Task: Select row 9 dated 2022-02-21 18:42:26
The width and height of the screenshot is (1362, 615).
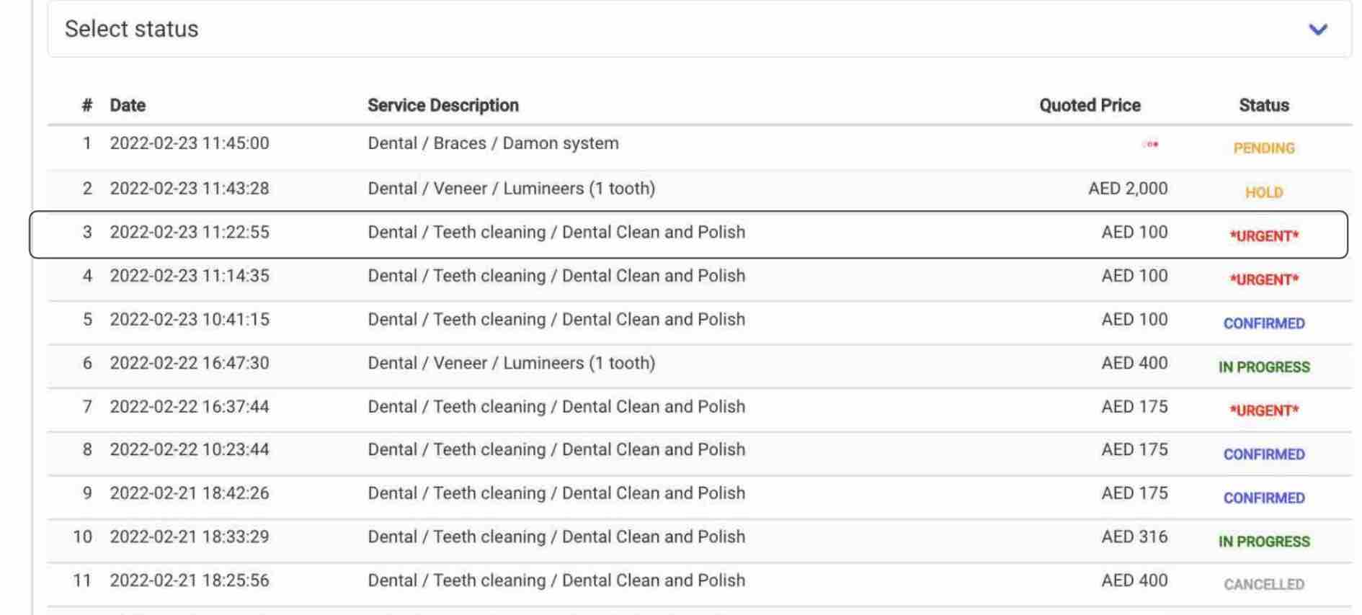Action: click(699, 497)
